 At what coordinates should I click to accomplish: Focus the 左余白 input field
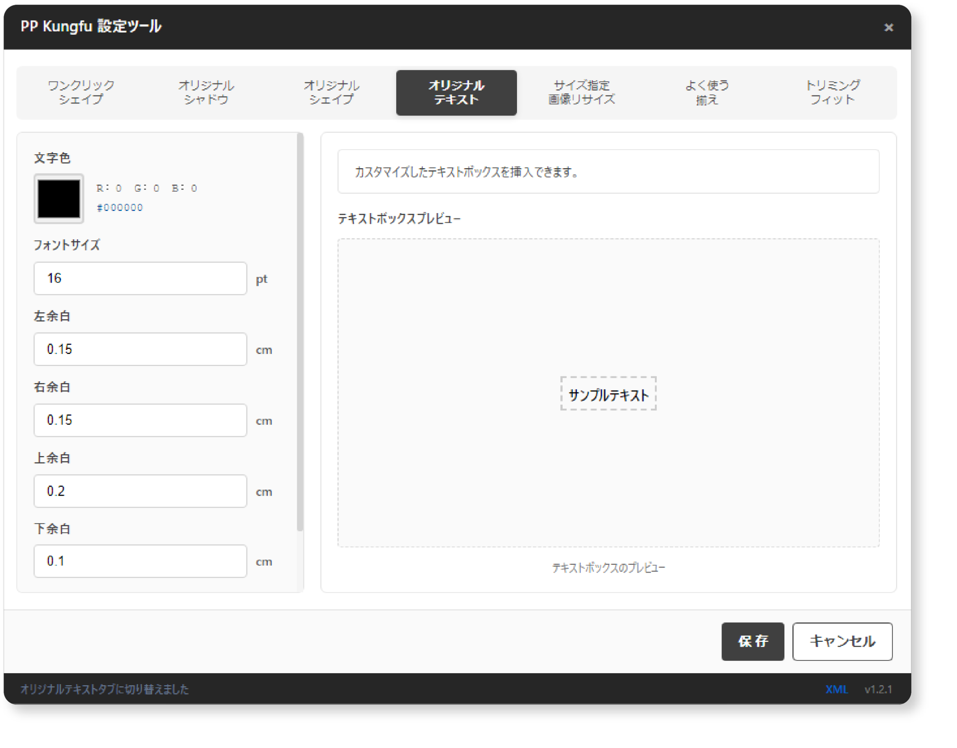coord(140,349)
